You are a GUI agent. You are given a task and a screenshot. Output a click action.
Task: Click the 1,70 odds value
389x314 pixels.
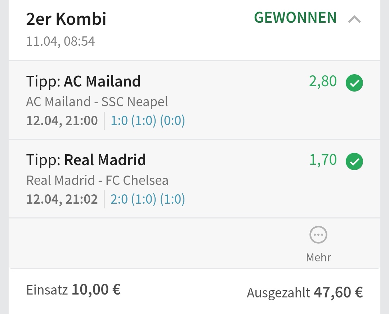(x=323, y=160)
